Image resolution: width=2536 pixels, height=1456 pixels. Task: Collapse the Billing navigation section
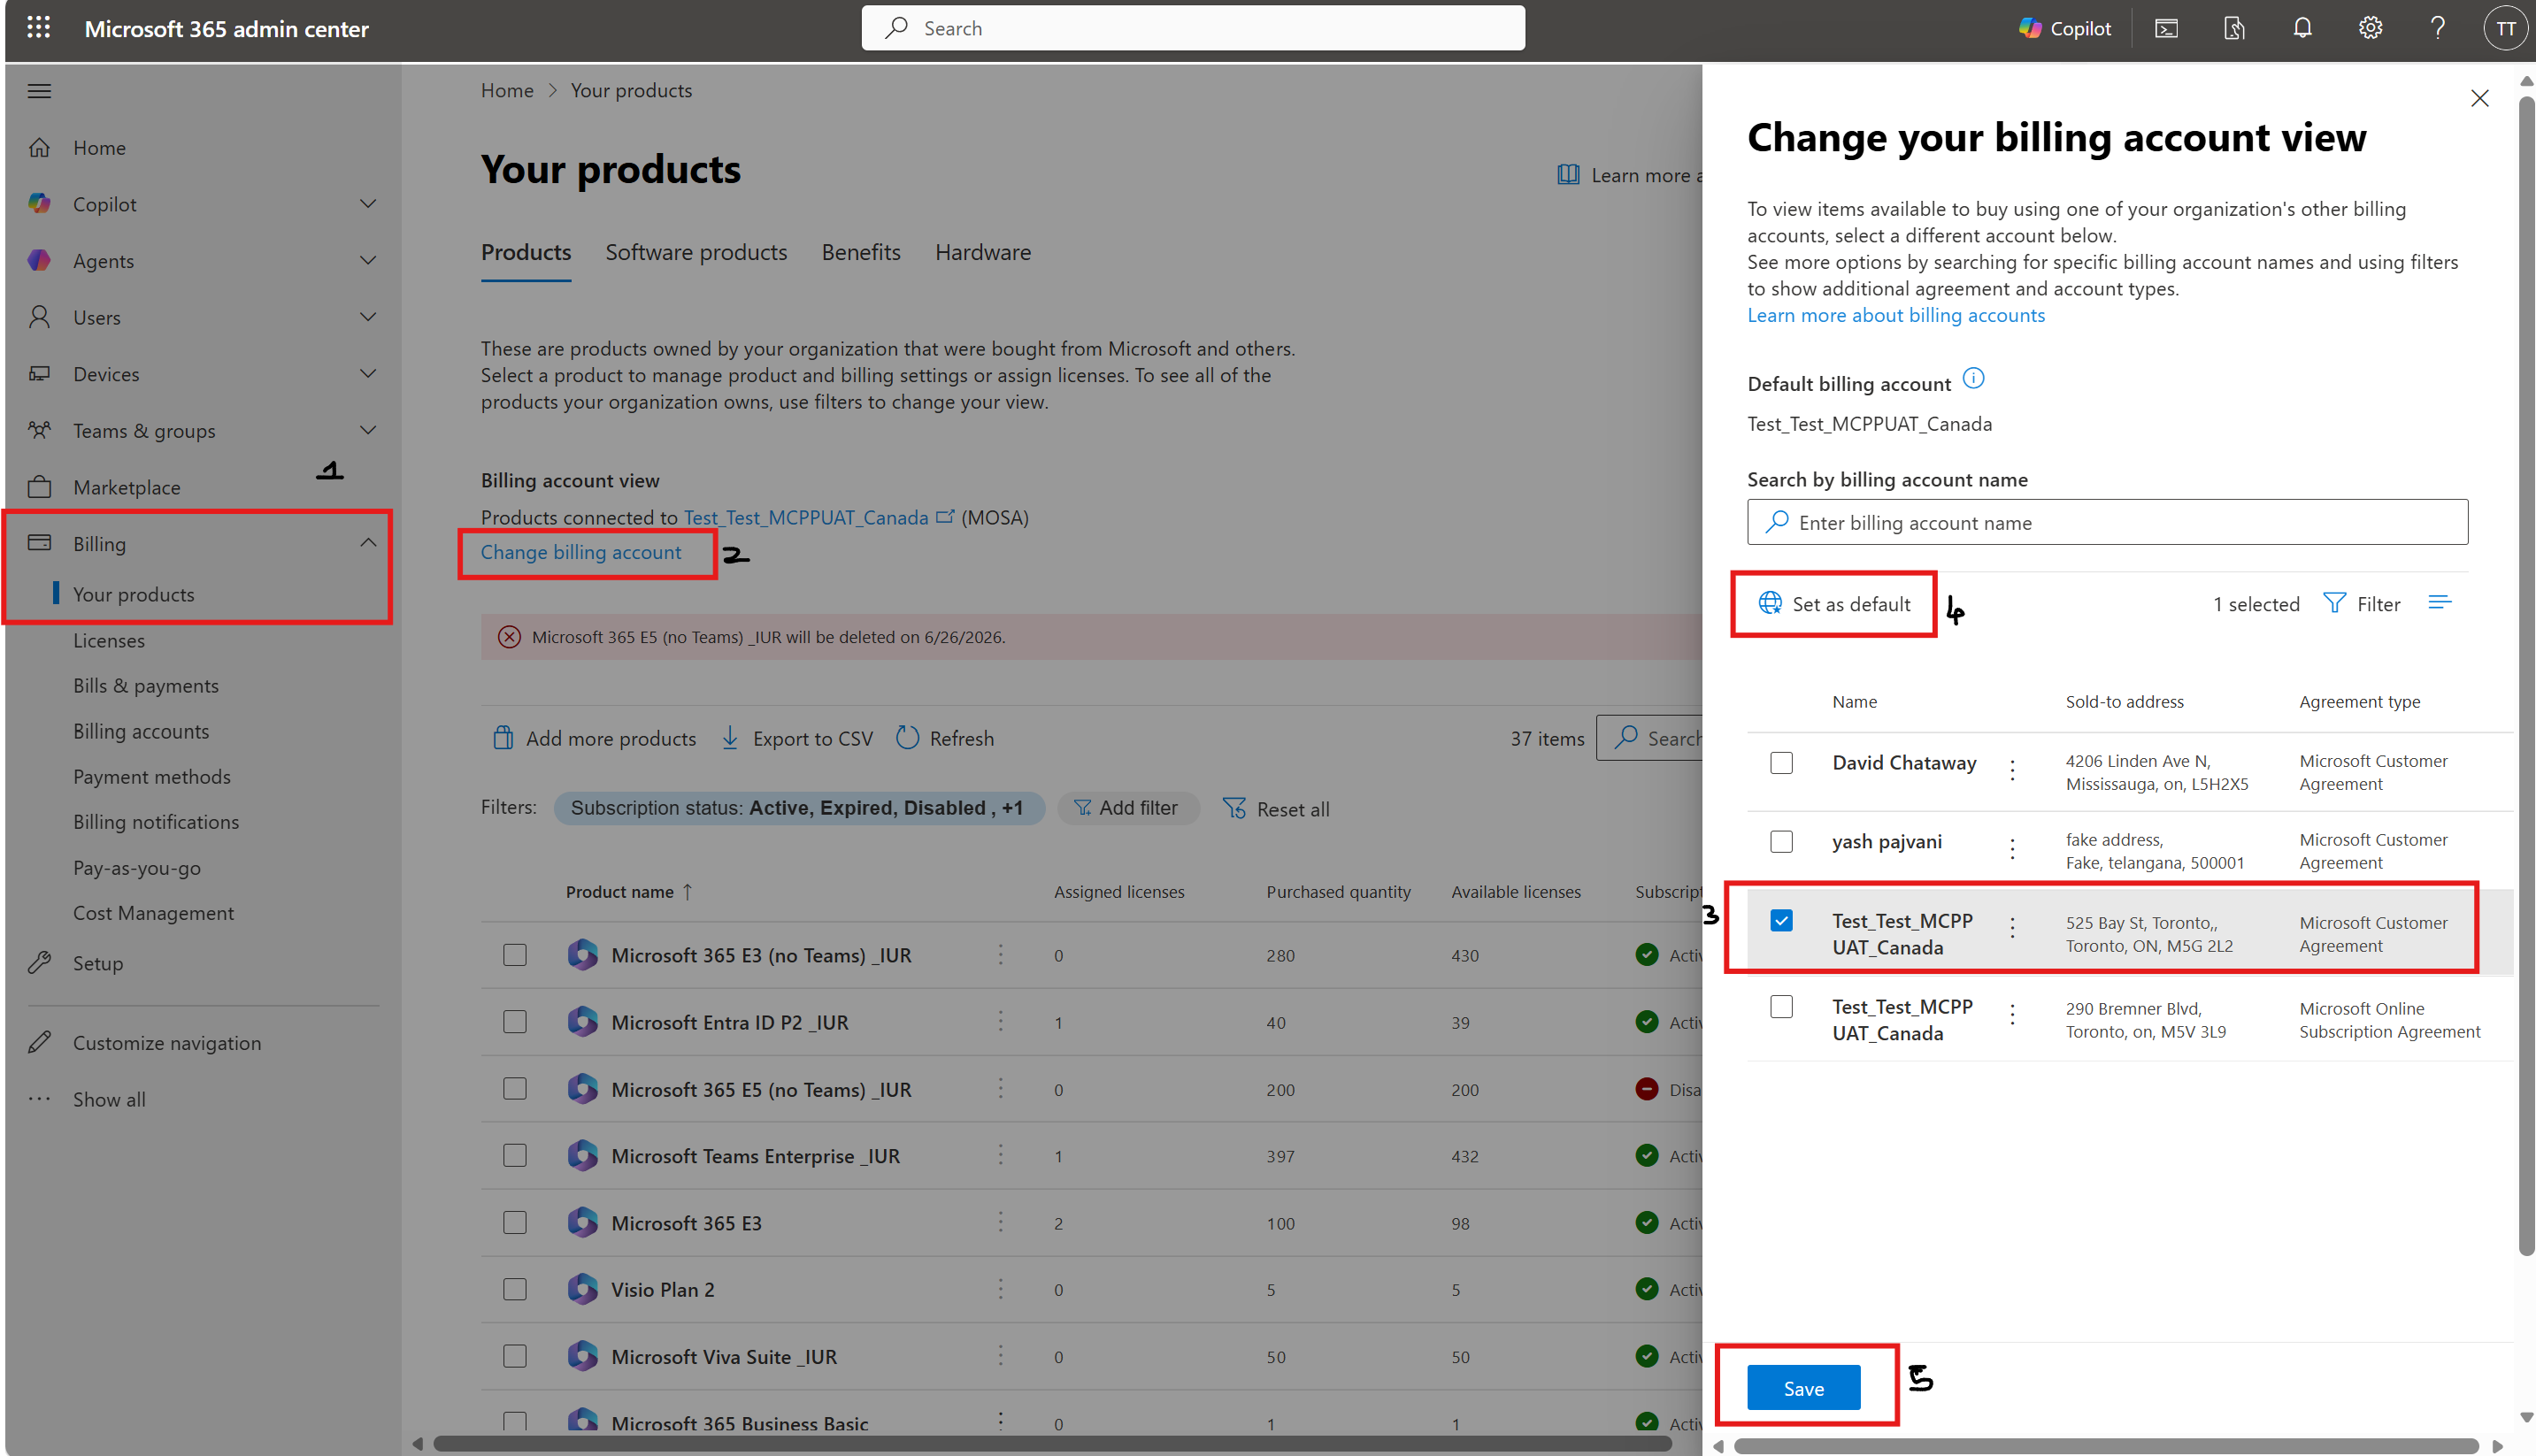pos(368,543)
